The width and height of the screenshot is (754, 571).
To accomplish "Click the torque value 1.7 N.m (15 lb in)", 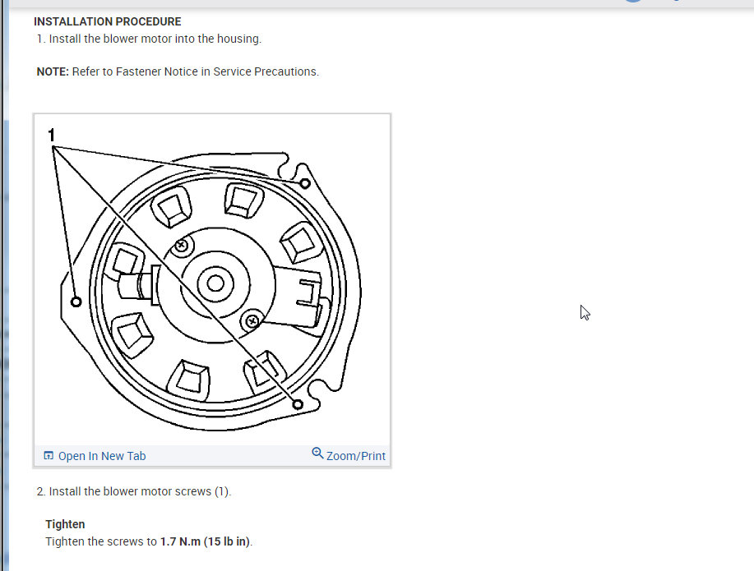I will pos(206,541).
